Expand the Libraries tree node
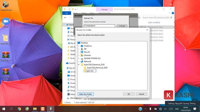This screenshot has height=112, width=200. (x=79, y=55)
